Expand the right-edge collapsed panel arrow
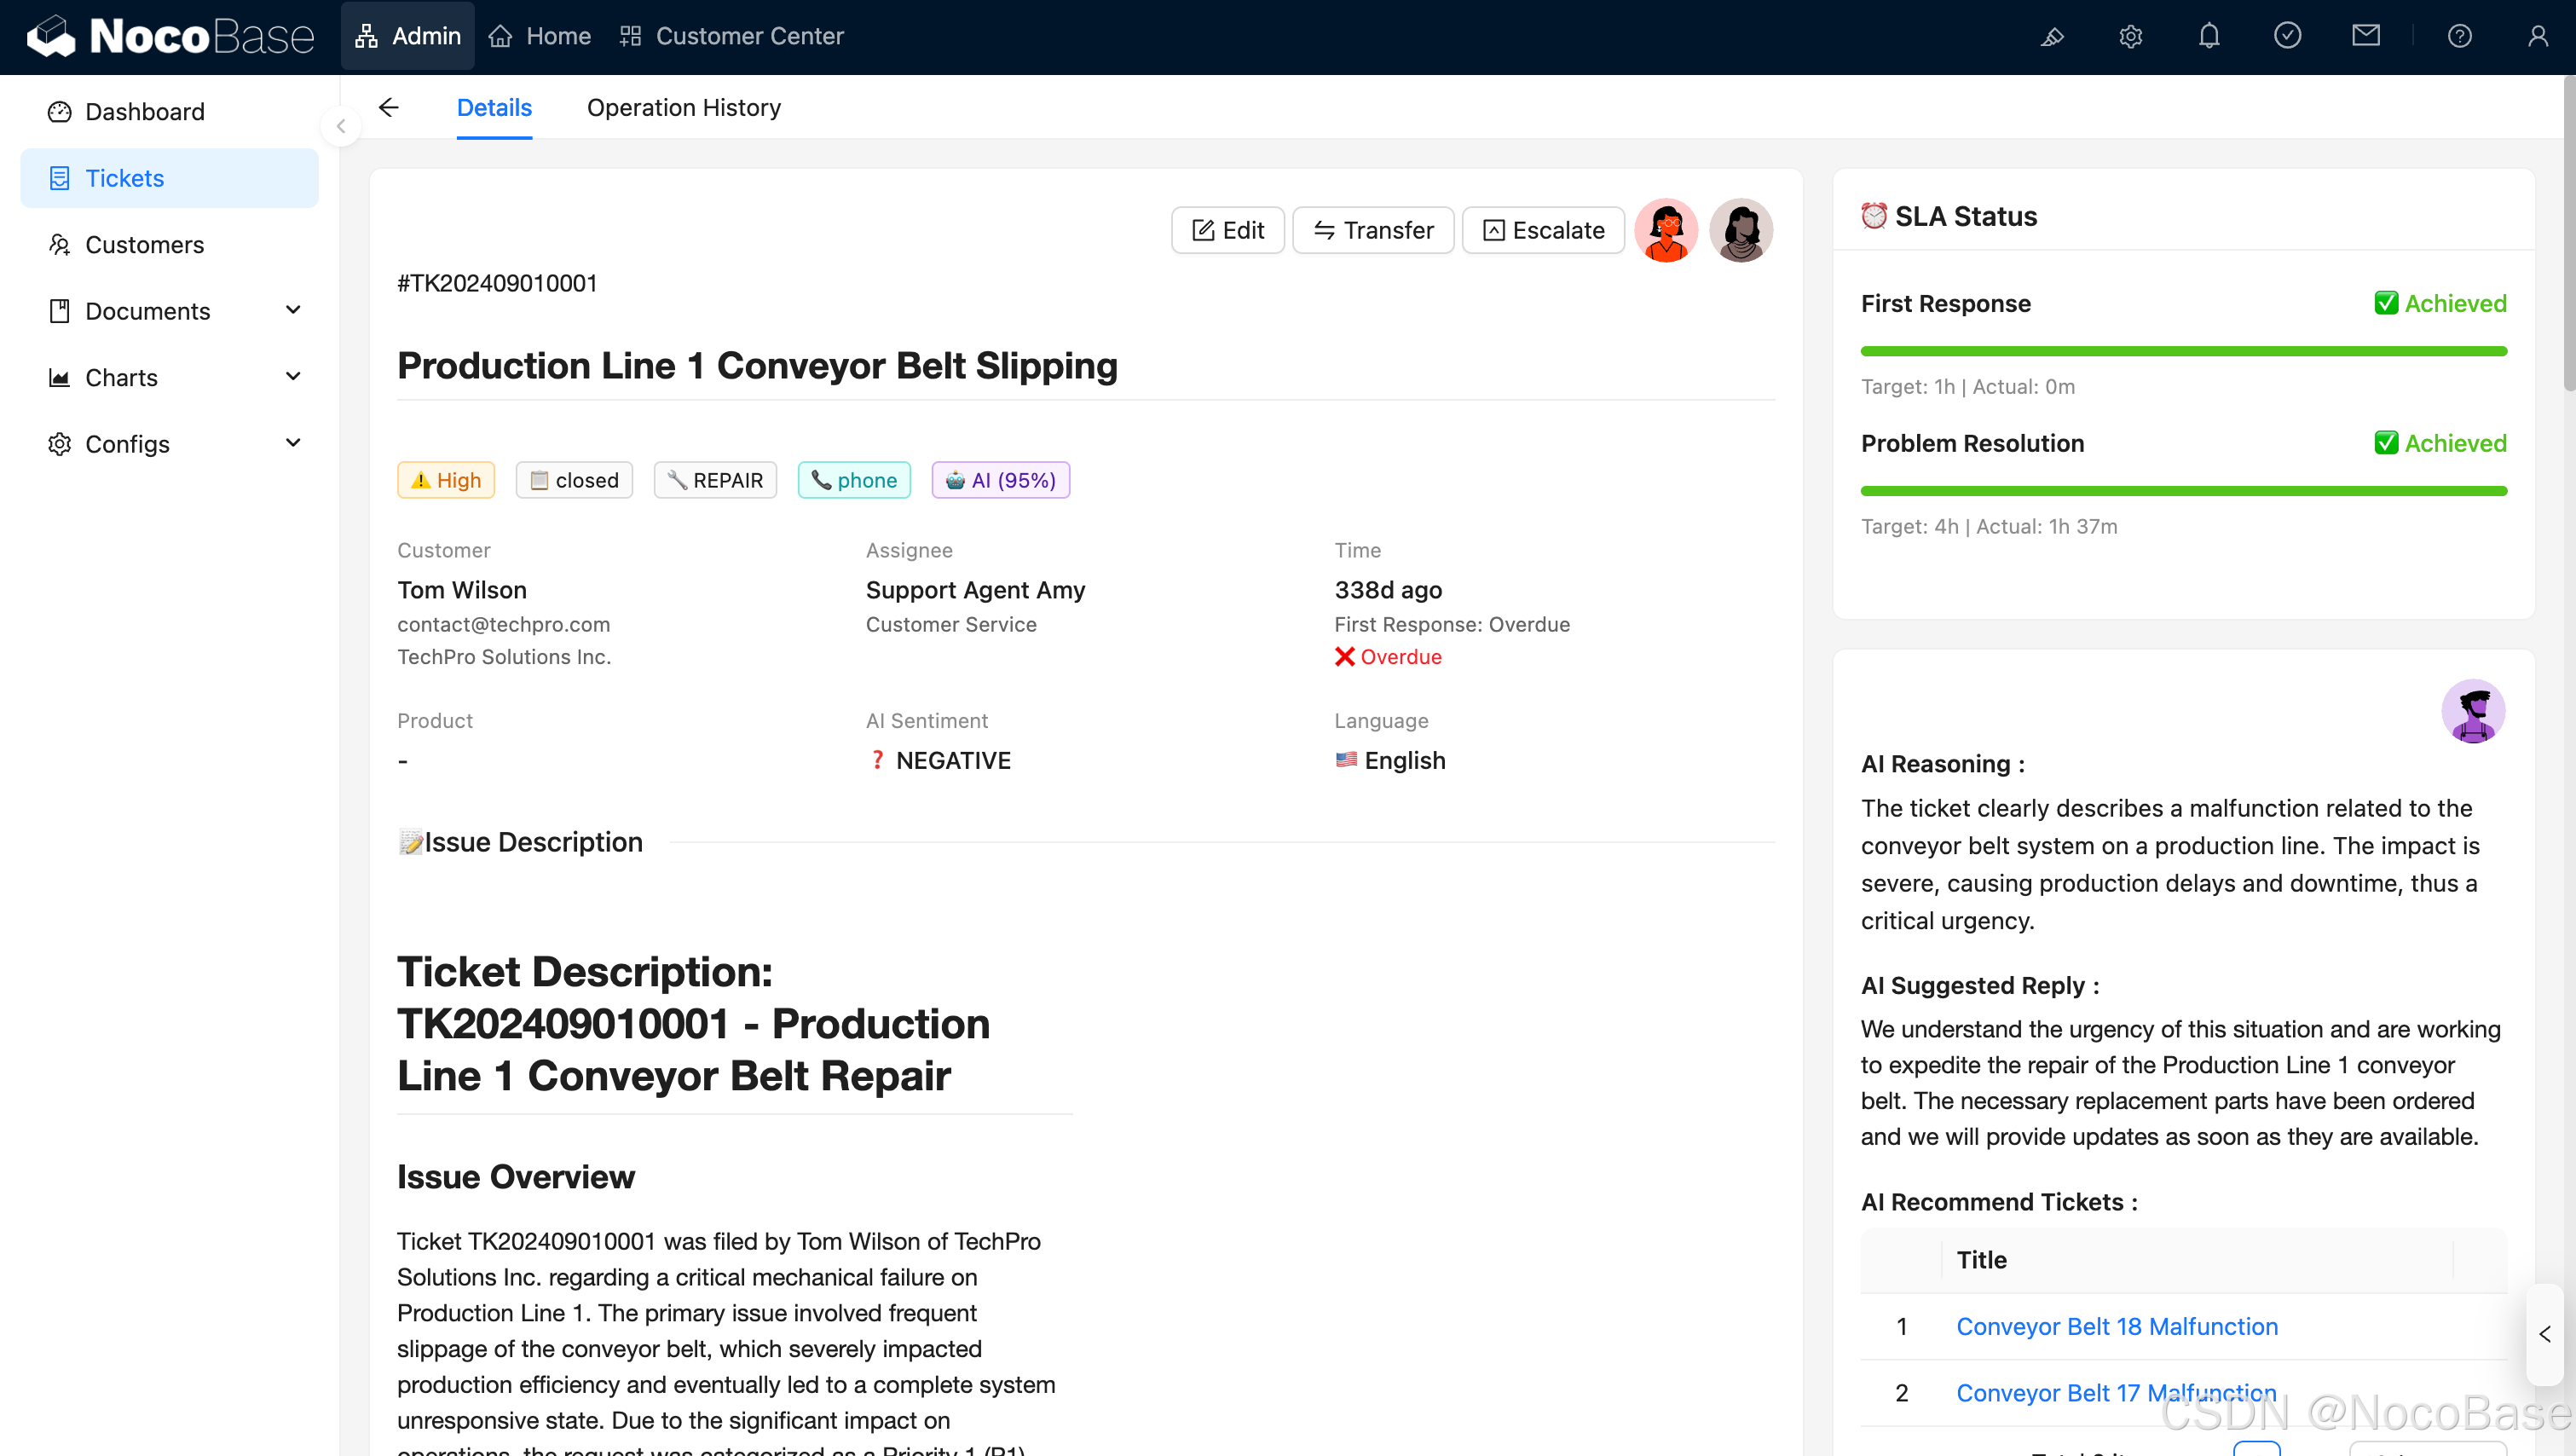Screen dimensions: 2576x1456 click(x=2545, y=1334)
